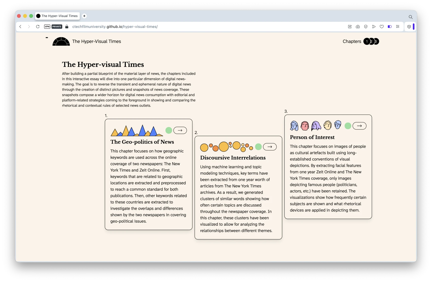Open the easy setup sliders icon
This screenshot has height=282, width=432.
point(398,27)
